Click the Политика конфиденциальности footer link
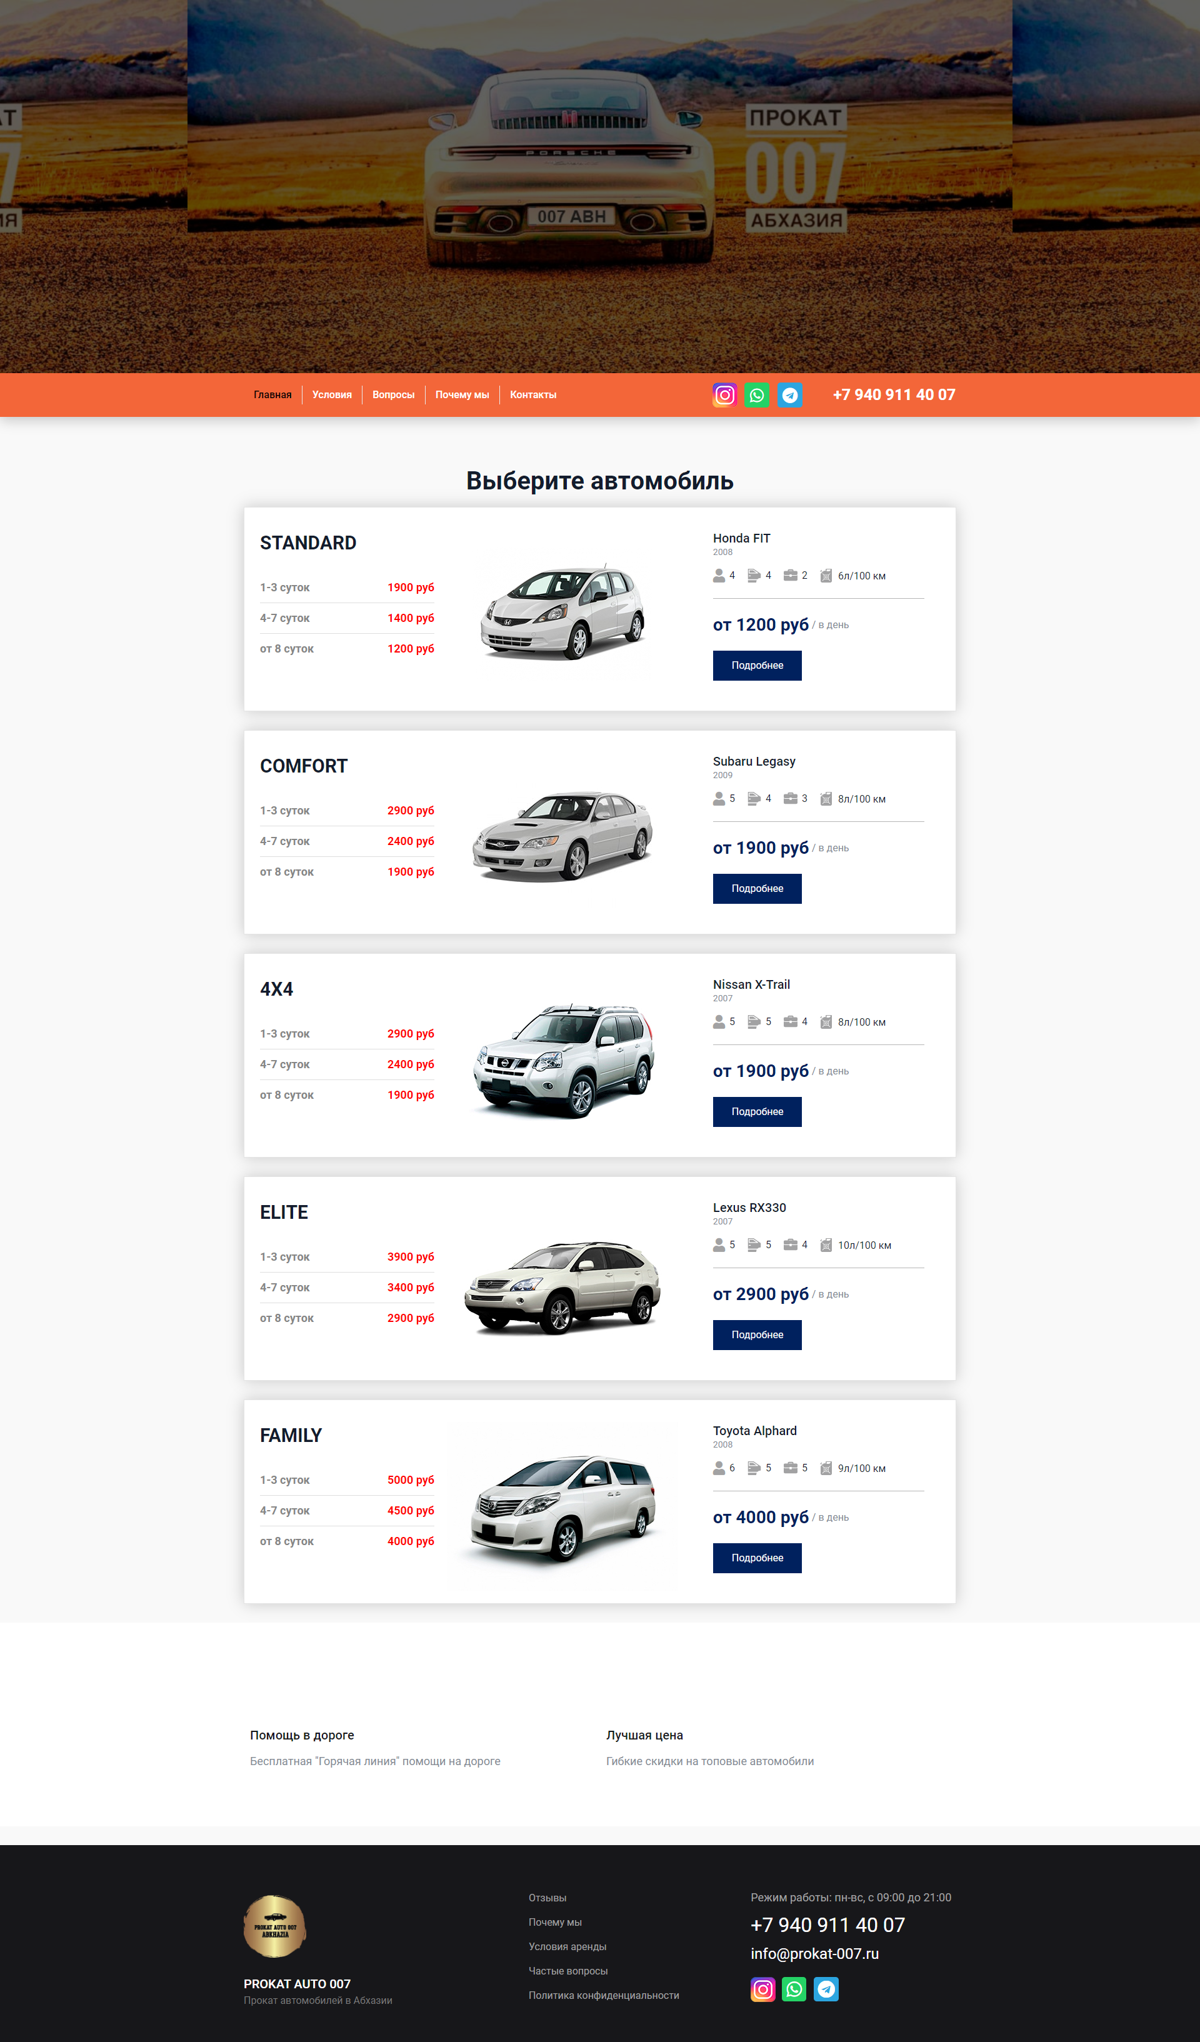The height and width of the screenshot is (2042, 1200). tap(604, 1995)
